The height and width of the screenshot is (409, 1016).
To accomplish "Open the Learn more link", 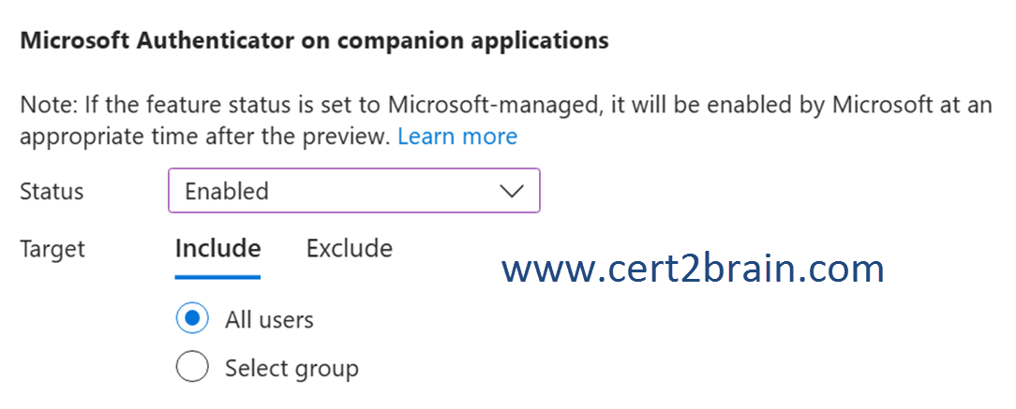I will [x=456, y=137].
